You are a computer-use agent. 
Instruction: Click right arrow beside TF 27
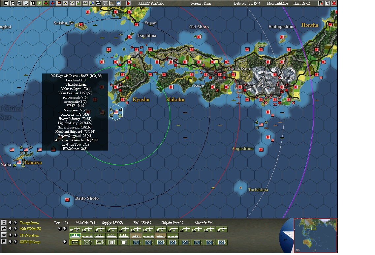15,235
